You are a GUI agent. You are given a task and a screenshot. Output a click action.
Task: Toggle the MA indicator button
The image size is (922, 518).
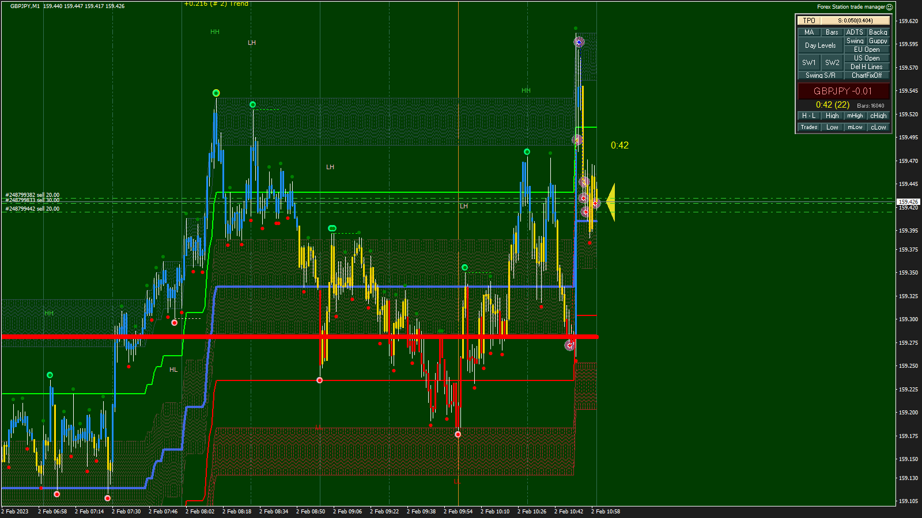pyautogui.click(x=809, y=32)
